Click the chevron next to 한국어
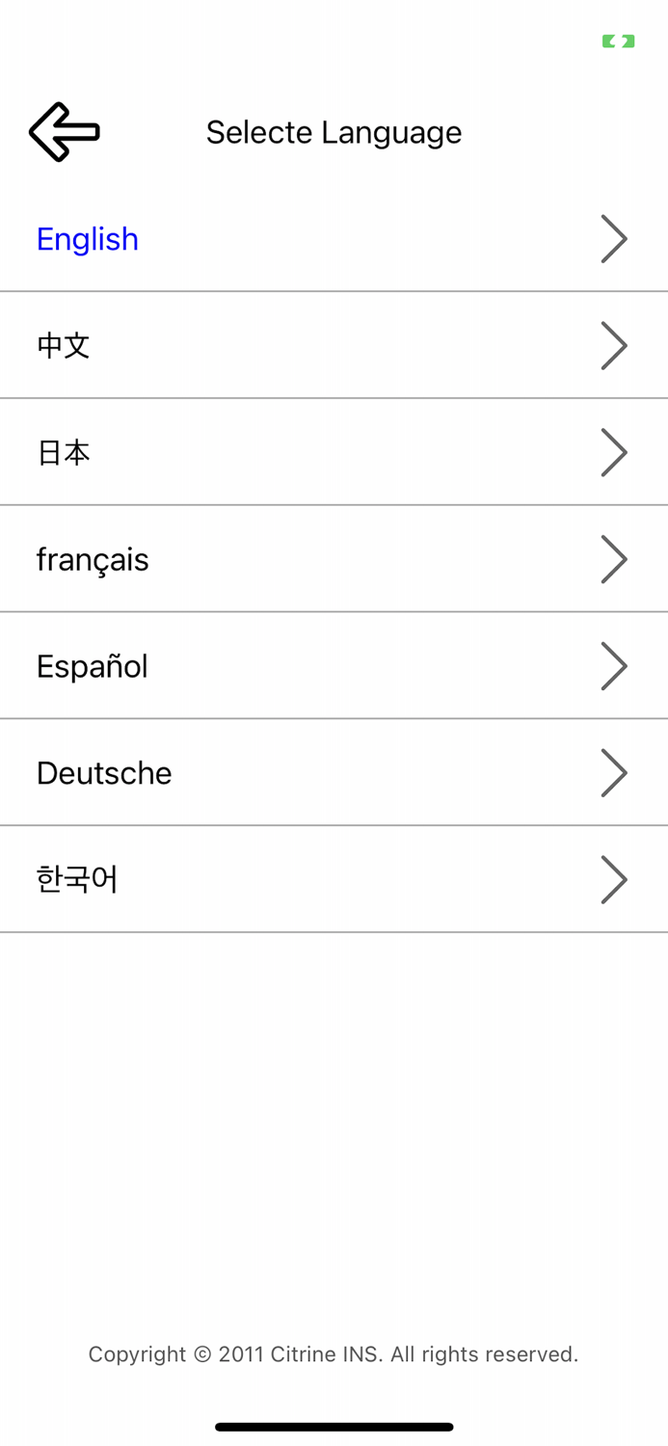Viewport: 668px width, 1446px height. (614, 878)
